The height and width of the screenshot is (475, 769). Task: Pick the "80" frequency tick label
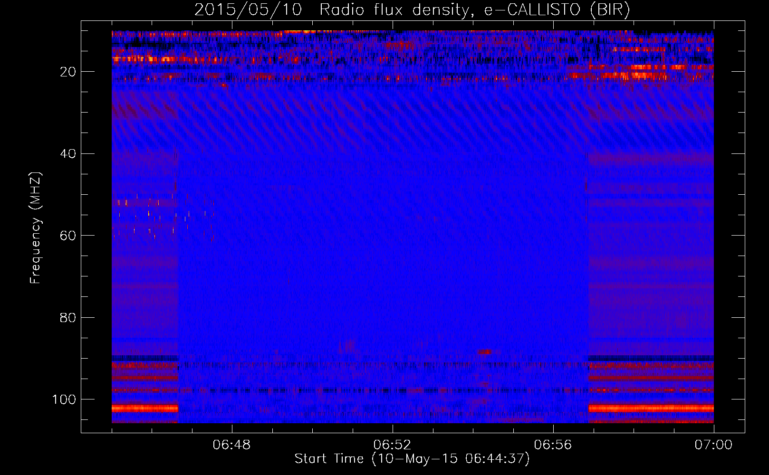click(x=68, y=318)
